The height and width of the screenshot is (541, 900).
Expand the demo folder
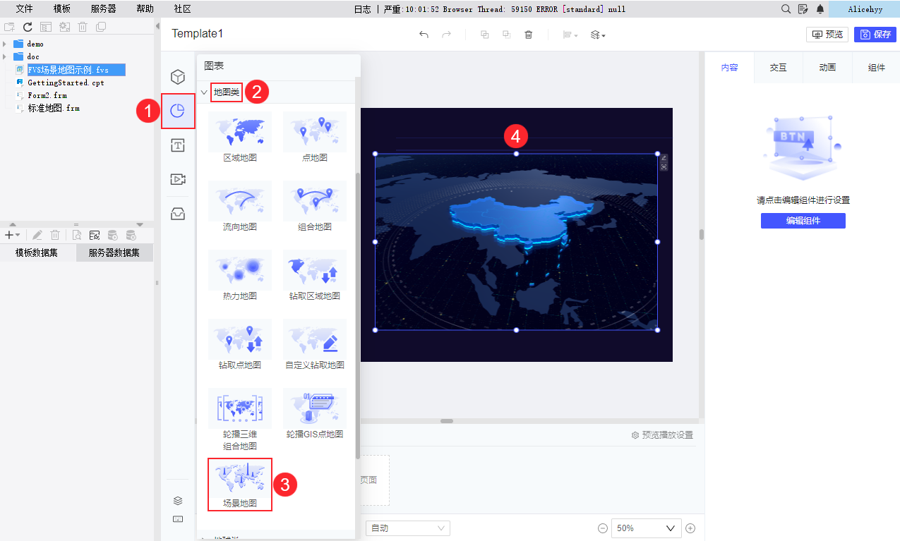coord(5,44)
